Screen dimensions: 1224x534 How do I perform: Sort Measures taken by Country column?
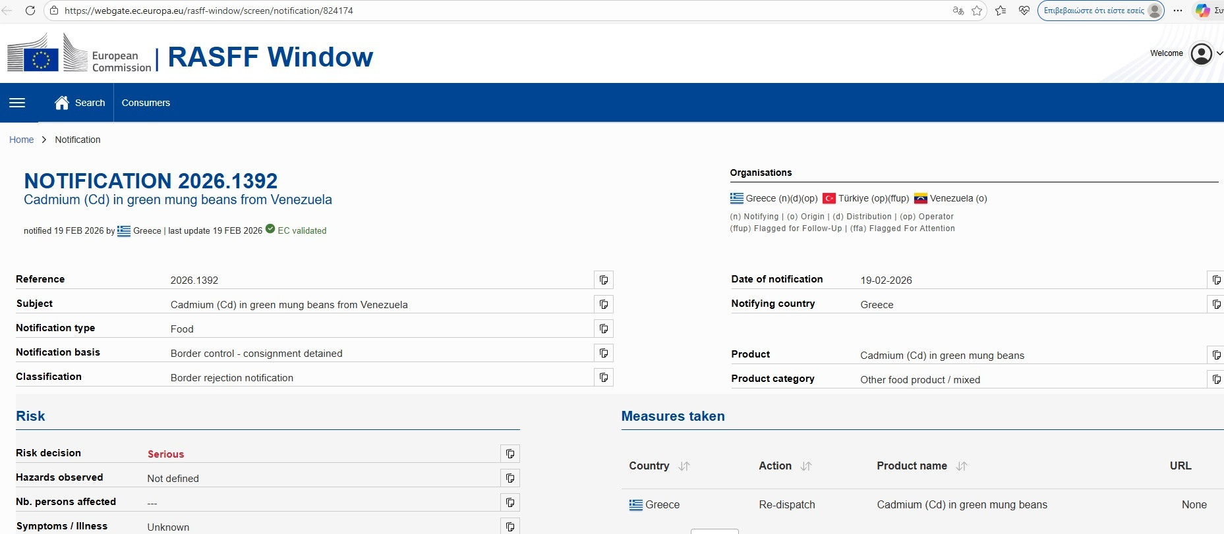[684, 466]
